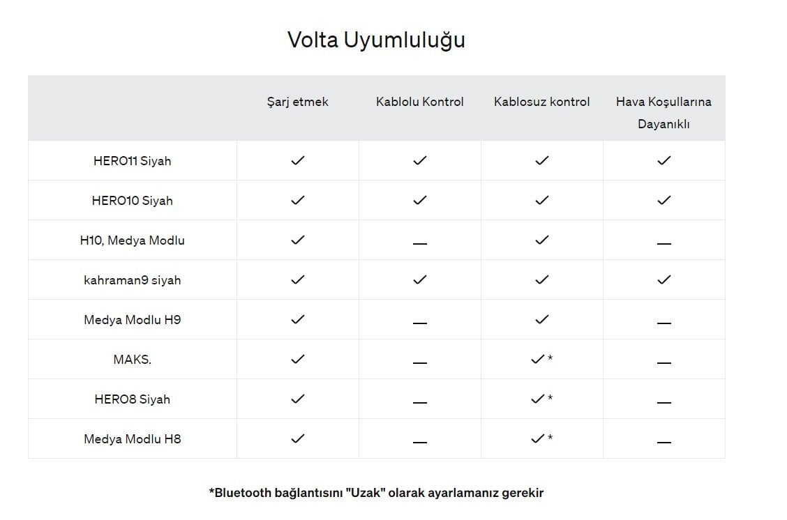
Task: Click the Bluetooth bağlantısını footnote text
Action: point(376,493)
